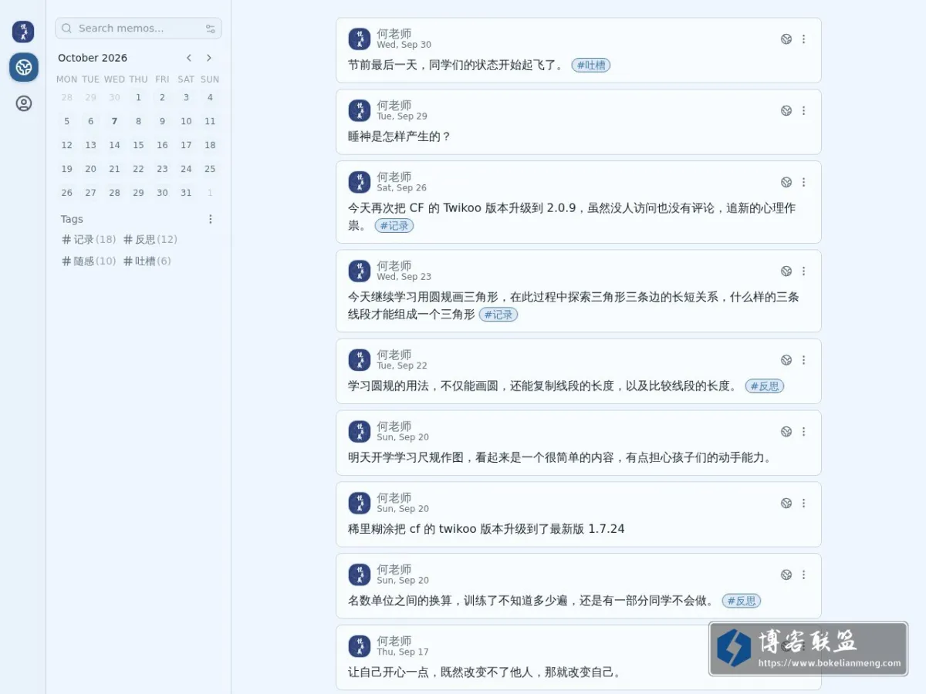Click #记录 tag in Sep 23 triangle memo

coord(498,315)
